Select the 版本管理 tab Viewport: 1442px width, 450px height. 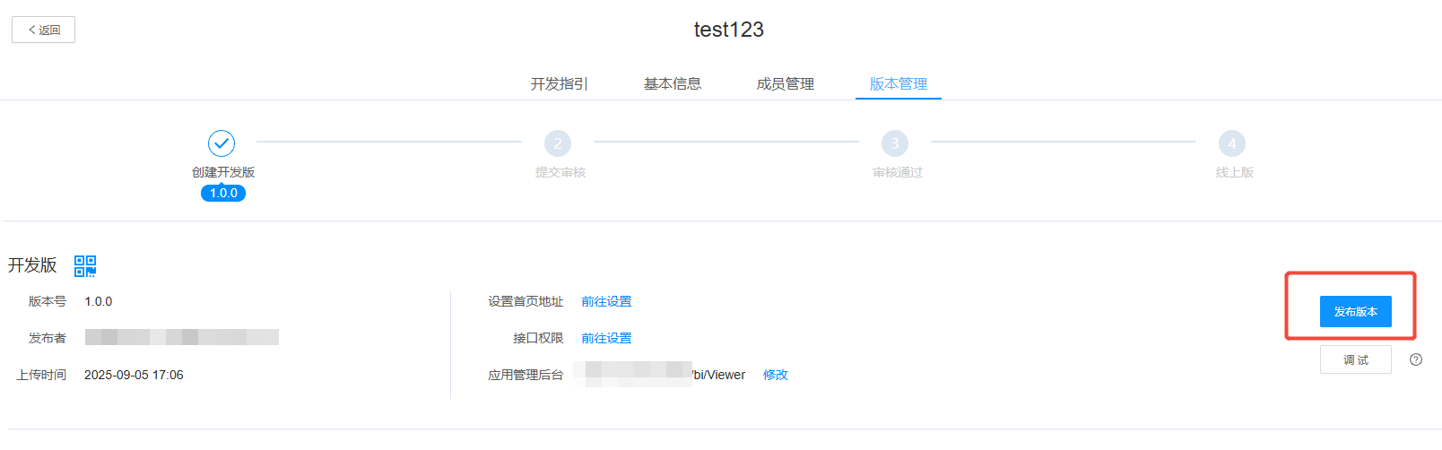[899, 83]
